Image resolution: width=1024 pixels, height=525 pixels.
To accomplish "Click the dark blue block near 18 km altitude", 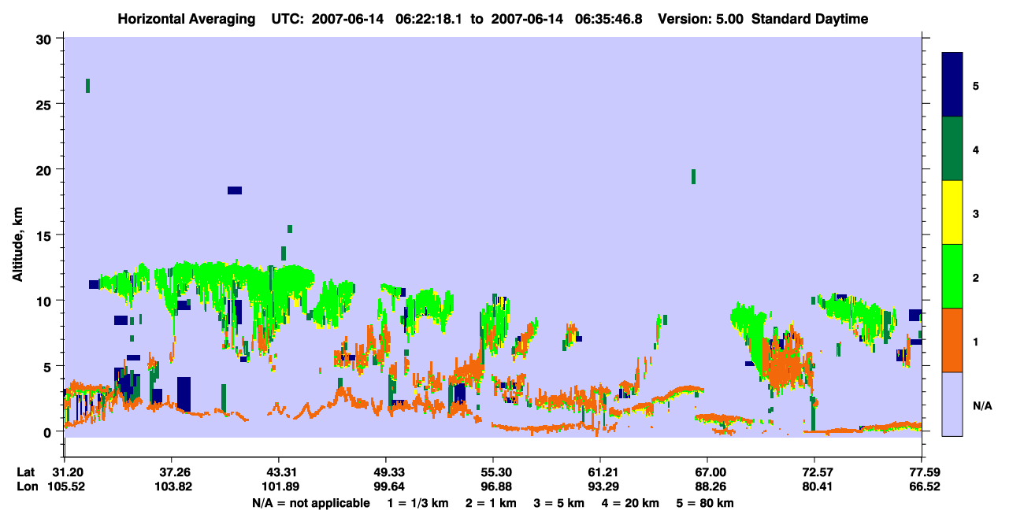I will pyautogui.click(x=235, y=190).
